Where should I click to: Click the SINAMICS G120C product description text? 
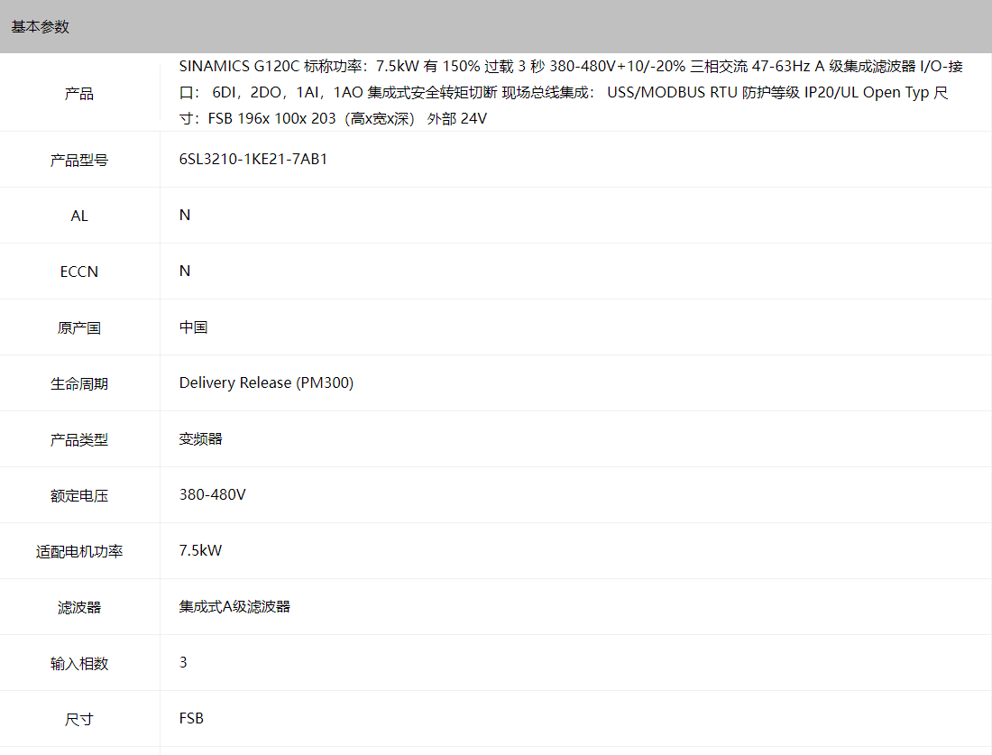pyautogui.click(x=571, y=92)
